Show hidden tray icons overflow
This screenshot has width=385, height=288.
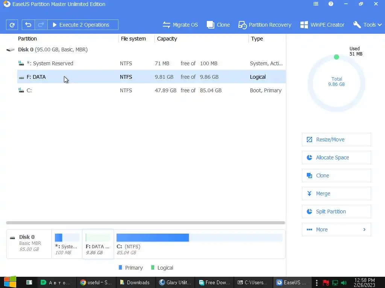pyautogui.click(x=317, y=283)
